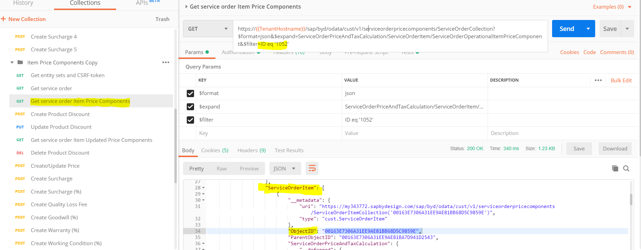This screenshot has height=250, width=641.
Task: Open Query Params column options three dots
Action: coord(598,80)
